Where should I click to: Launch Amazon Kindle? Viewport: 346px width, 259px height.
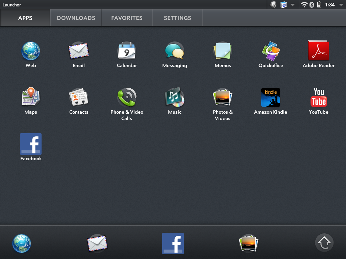pos(271,97)
